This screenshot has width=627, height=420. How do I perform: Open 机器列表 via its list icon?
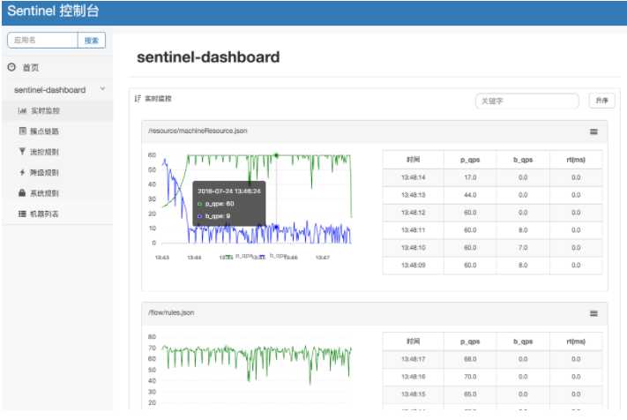pyautogui.click(x=22, y=214)
